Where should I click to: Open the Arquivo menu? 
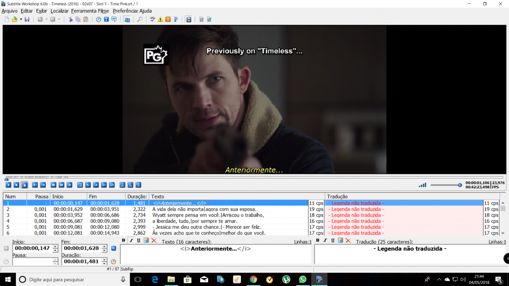click(x=9, y=11)
